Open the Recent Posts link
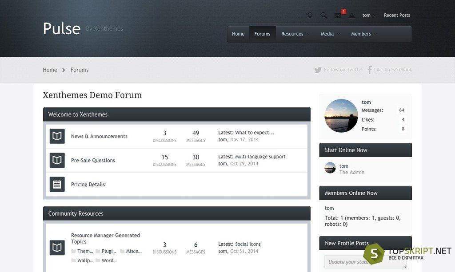Screen dimensions: 455x272 pyautogui.click(x=397, y=16)
